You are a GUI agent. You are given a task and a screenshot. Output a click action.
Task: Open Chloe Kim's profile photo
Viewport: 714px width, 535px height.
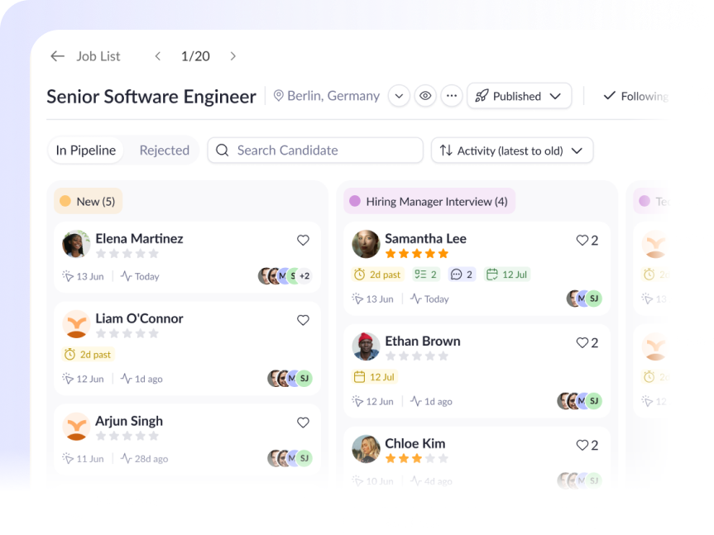pos(367,449)
